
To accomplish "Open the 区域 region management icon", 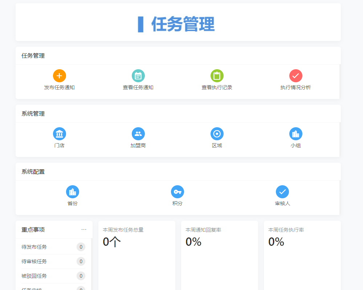I will click(217, 134).
